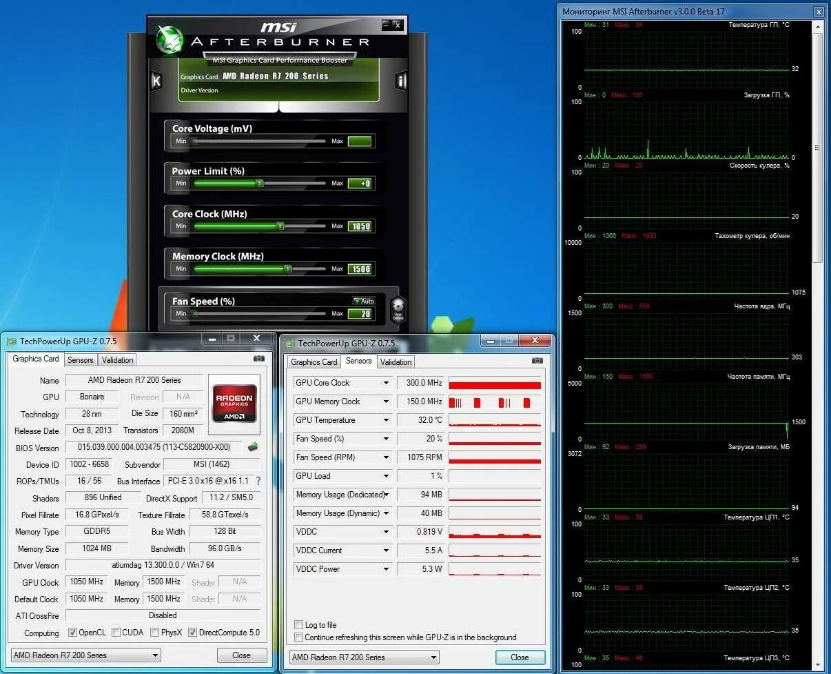This screenshot has width=831, height=674.
Task: Open the Fan Speed (RPM) sensor dropdown
Action: pos(386,457)
